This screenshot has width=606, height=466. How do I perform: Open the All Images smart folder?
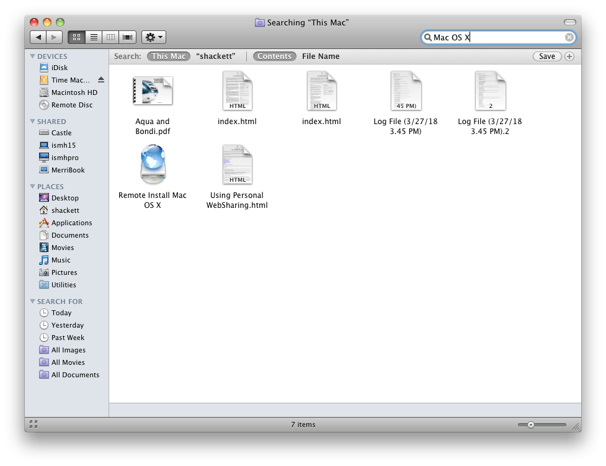click(x=66, y=350)
